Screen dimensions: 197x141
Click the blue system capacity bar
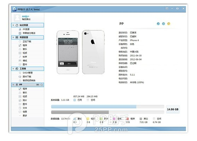coord(108,107)
